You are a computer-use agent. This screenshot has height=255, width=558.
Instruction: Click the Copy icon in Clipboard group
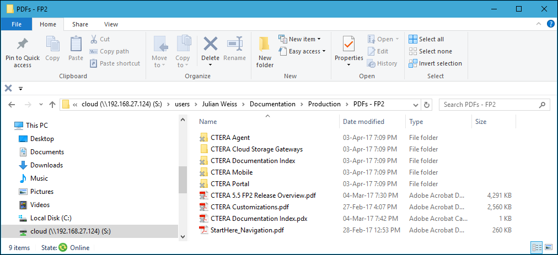(x=52, y=44)
